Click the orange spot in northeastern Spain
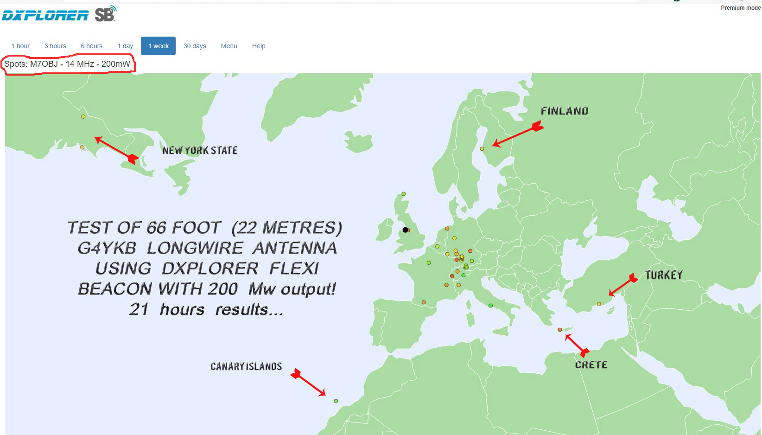The height and width of the screenshot is (435, 762). coord(424,302)
